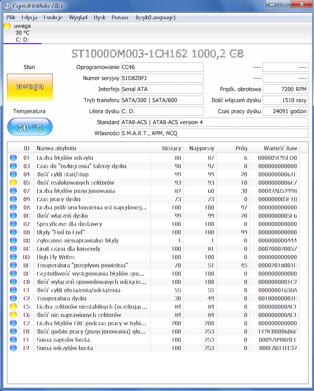314x391 pixels.
Task: Click blue status dot for attribute C7
Action: point(13,323)
